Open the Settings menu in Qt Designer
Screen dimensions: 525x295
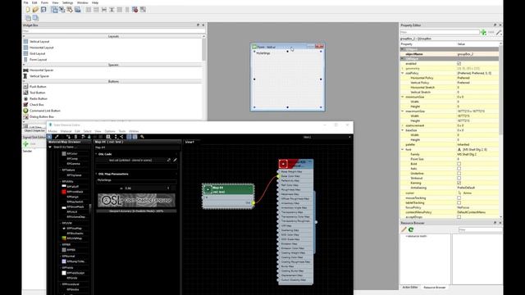[67, 2]
